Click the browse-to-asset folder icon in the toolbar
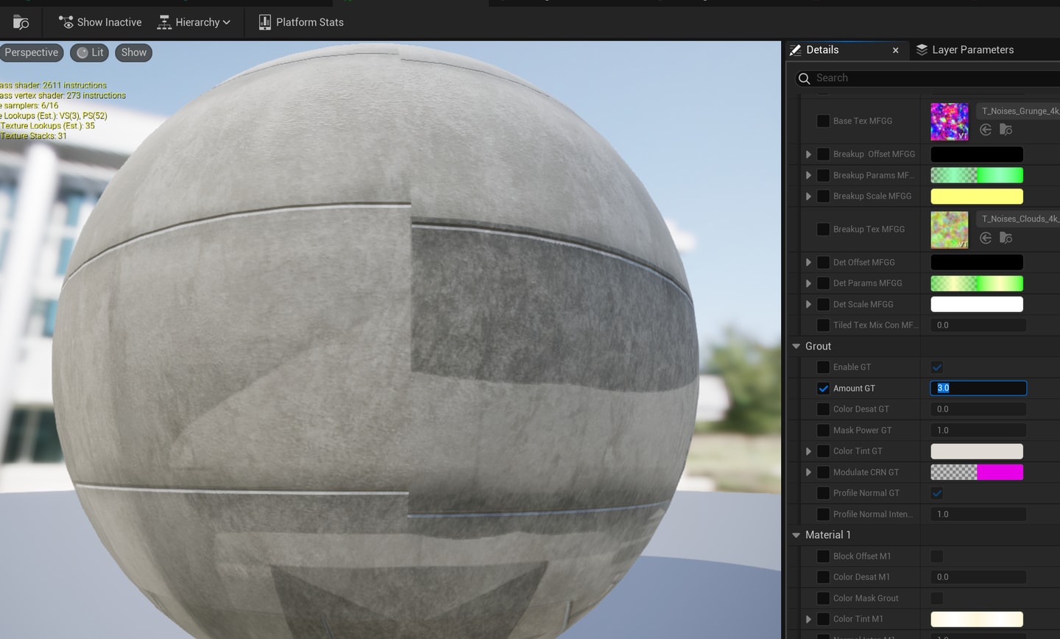This screenshot has width=1060, height=639. (21, 23)
